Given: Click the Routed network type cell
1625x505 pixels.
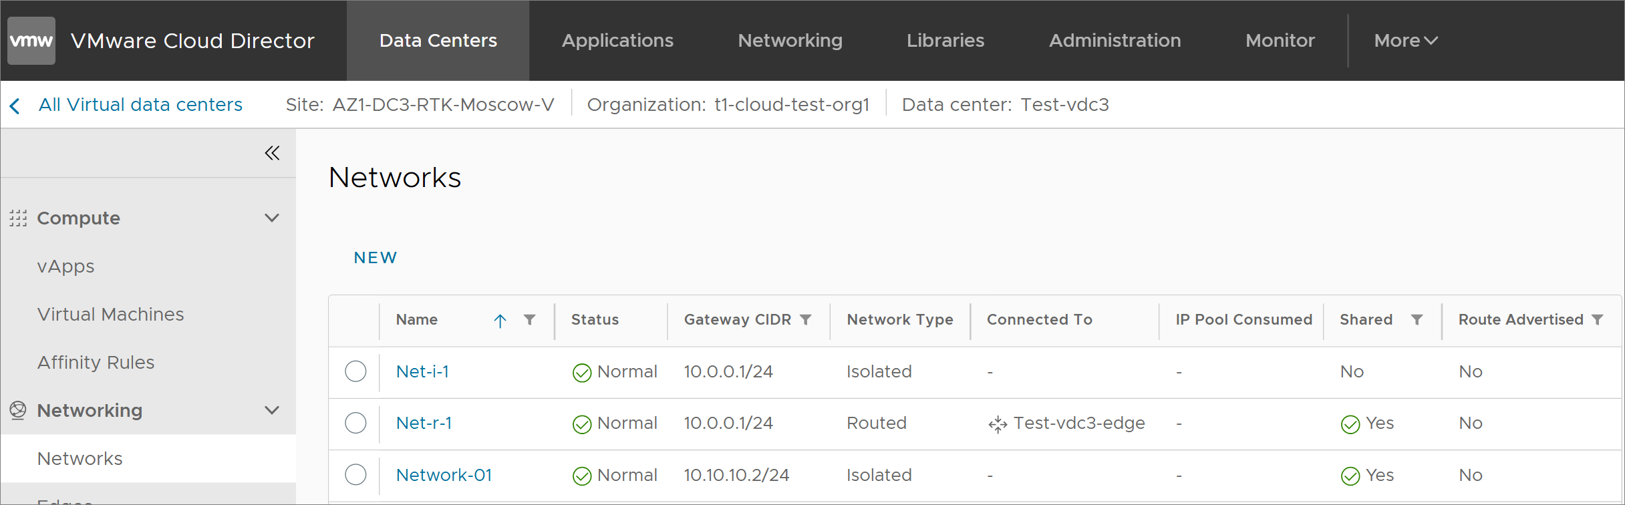Looking at the screenshot, I should click(877, 423).
